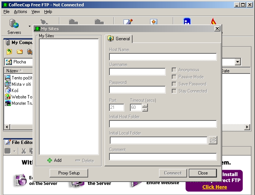Select the Místa v síti network icon
Image resolution: width=255 pixels, height=195 pixels.
click(x=8, y=84)
